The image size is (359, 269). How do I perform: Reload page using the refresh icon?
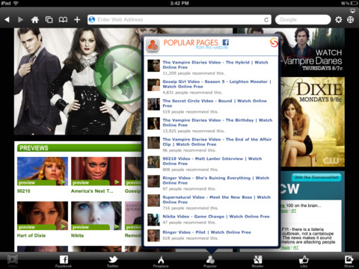click(266, 19)
